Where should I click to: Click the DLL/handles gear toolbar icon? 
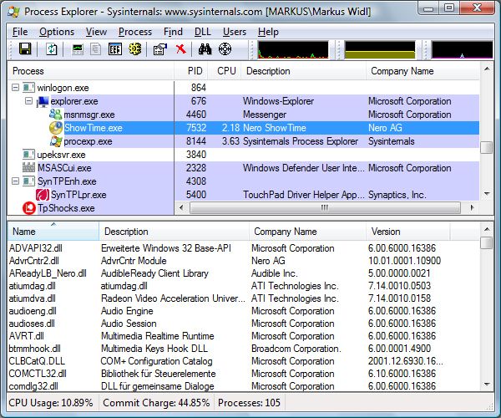click(134, 49)
